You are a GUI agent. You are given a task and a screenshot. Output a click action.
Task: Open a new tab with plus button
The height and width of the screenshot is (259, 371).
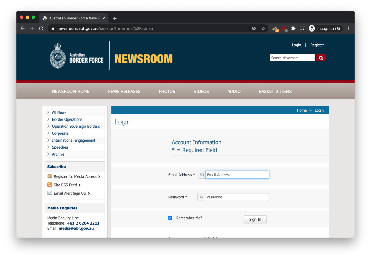115,18
